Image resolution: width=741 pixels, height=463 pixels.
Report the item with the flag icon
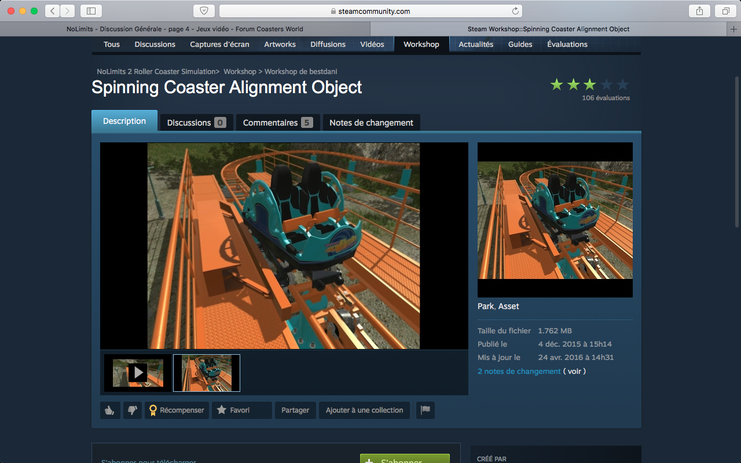click(425, 410)
